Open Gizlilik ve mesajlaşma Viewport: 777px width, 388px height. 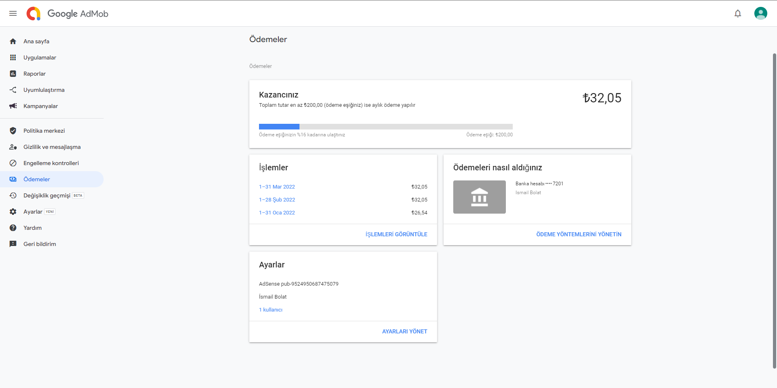point(52,147)
